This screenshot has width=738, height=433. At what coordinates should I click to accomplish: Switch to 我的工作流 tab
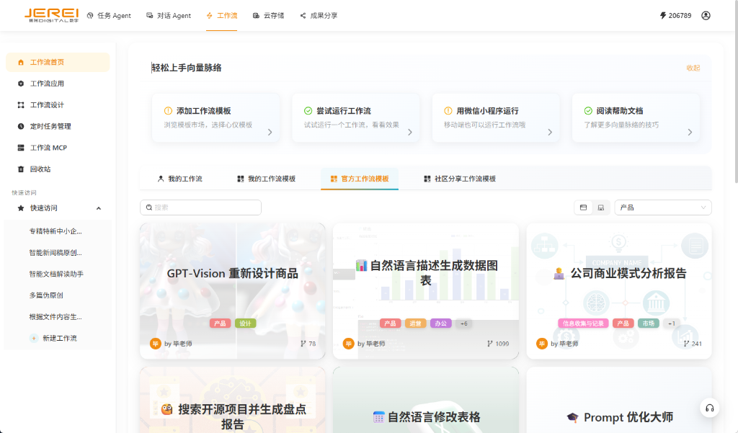point(179,179)
